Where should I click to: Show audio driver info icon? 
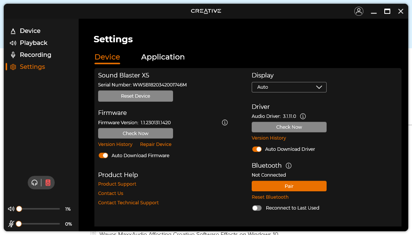[303, 116]
